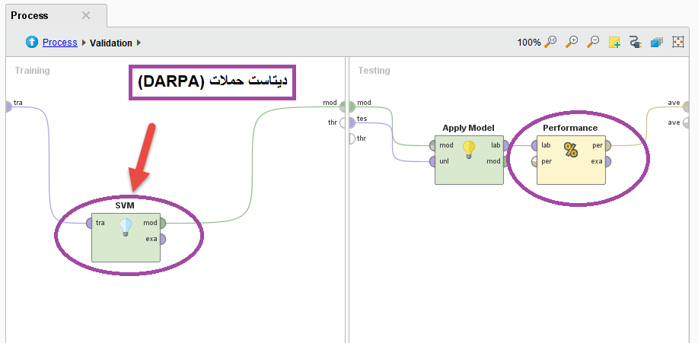
Task: Expand the arrow after Validation breadcrumb
Action: coord(139,43)
